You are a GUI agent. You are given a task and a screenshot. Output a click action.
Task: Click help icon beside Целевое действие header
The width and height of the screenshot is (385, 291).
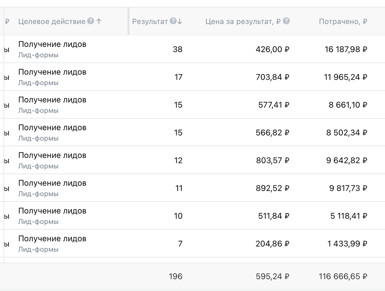tap(91, 22)
